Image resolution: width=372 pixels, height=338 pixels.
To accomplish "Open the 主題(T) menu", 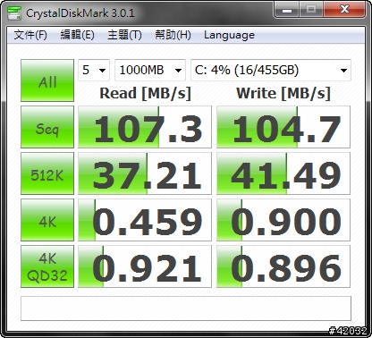I will pyautogui.click(x=124, y=35).
